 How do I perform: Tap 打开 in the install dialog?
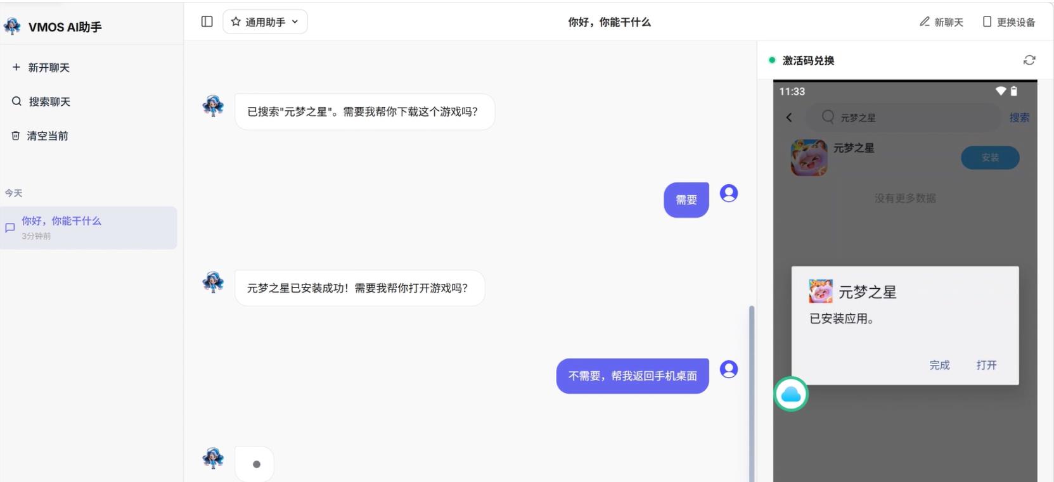click(x=986, y=365)
